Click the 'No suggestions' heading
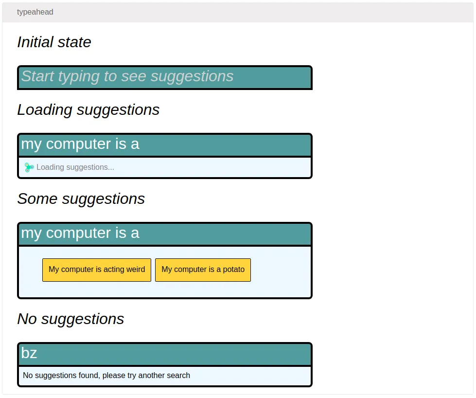The width and height of the screenshot is (476, 398). 71,319
